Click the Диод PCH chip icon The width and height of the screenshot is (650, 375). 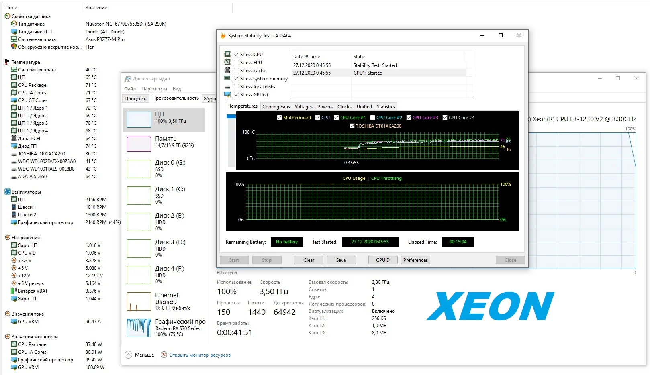(14, 139)
